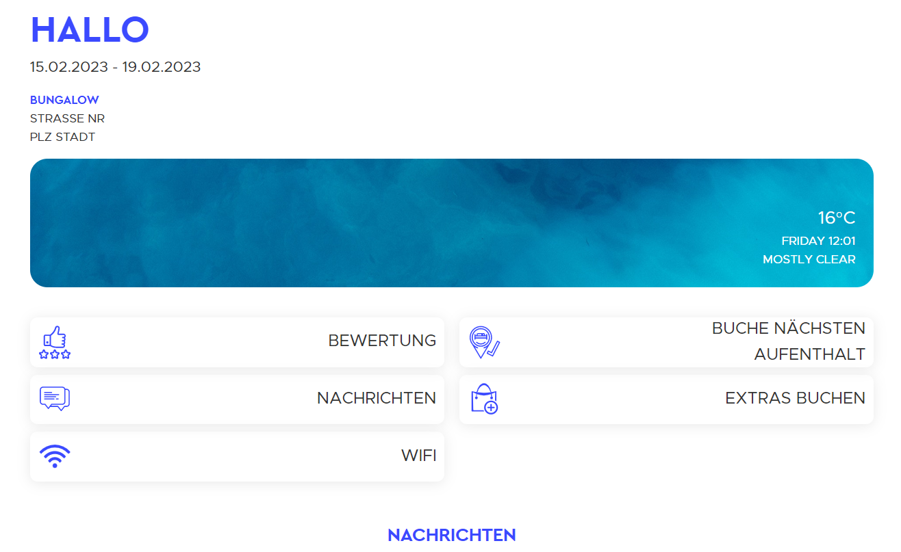This screenshot has width=901, height=552.
Task: Click the FRIDAY 12:01 time text
Action: pyautogui.click(x=819, y=241)
